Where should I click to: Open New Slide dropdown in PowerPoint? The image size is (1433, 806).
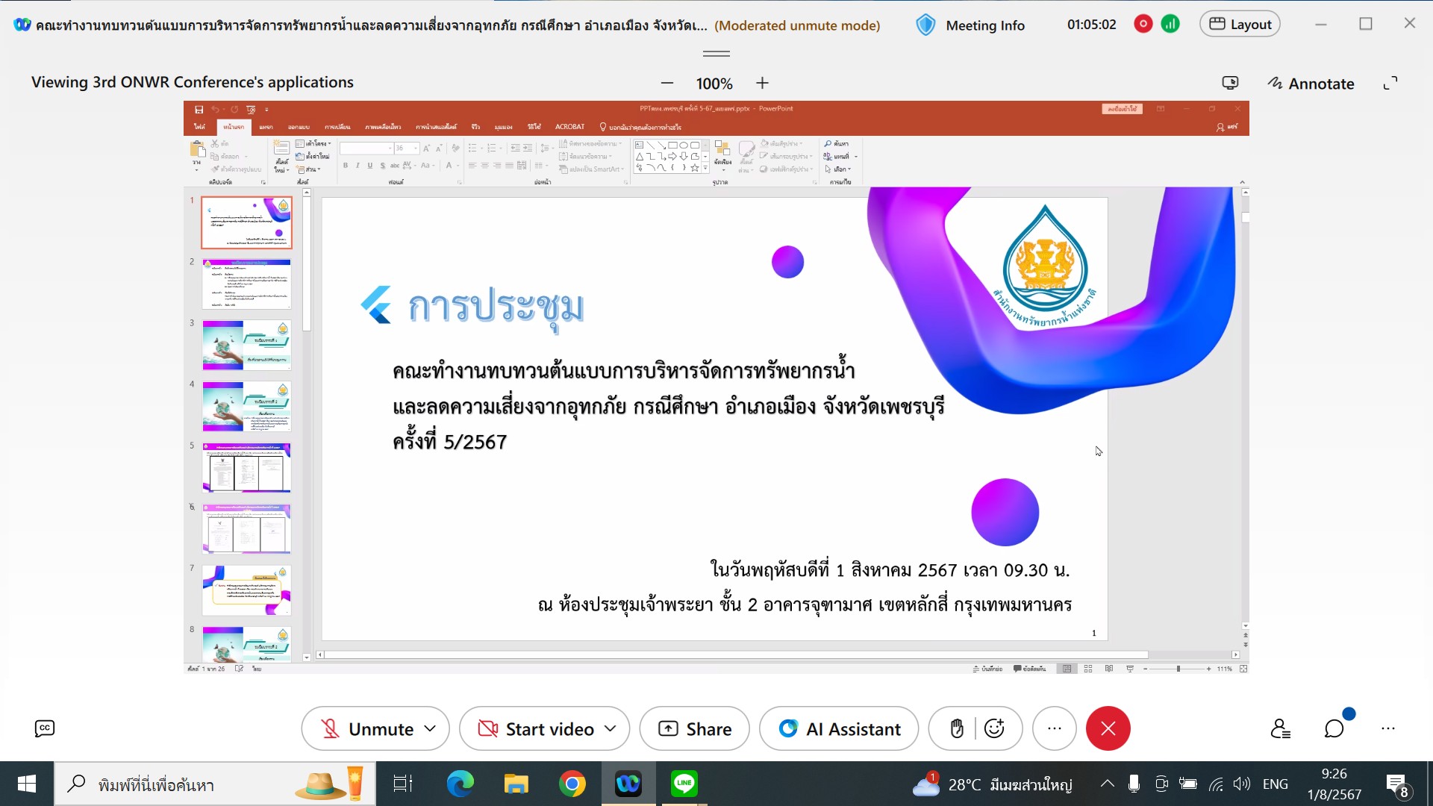pos(281,169)
